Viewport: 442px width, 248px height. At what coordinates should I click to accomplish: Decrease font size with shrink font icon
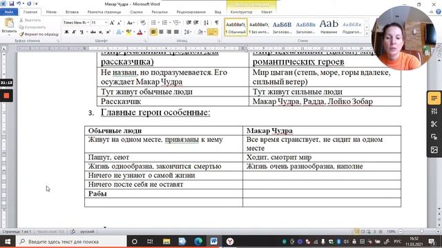click(119, 23)
